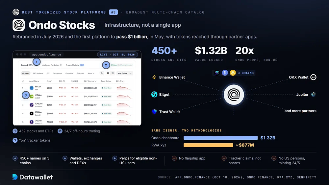Click the #3 rank badge in header
This screenshot has height=185, width=329.
point(113,12)
